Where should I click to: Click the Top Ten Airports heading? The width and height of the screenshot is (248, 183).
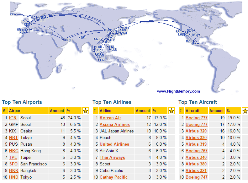(x=22, y=102)
